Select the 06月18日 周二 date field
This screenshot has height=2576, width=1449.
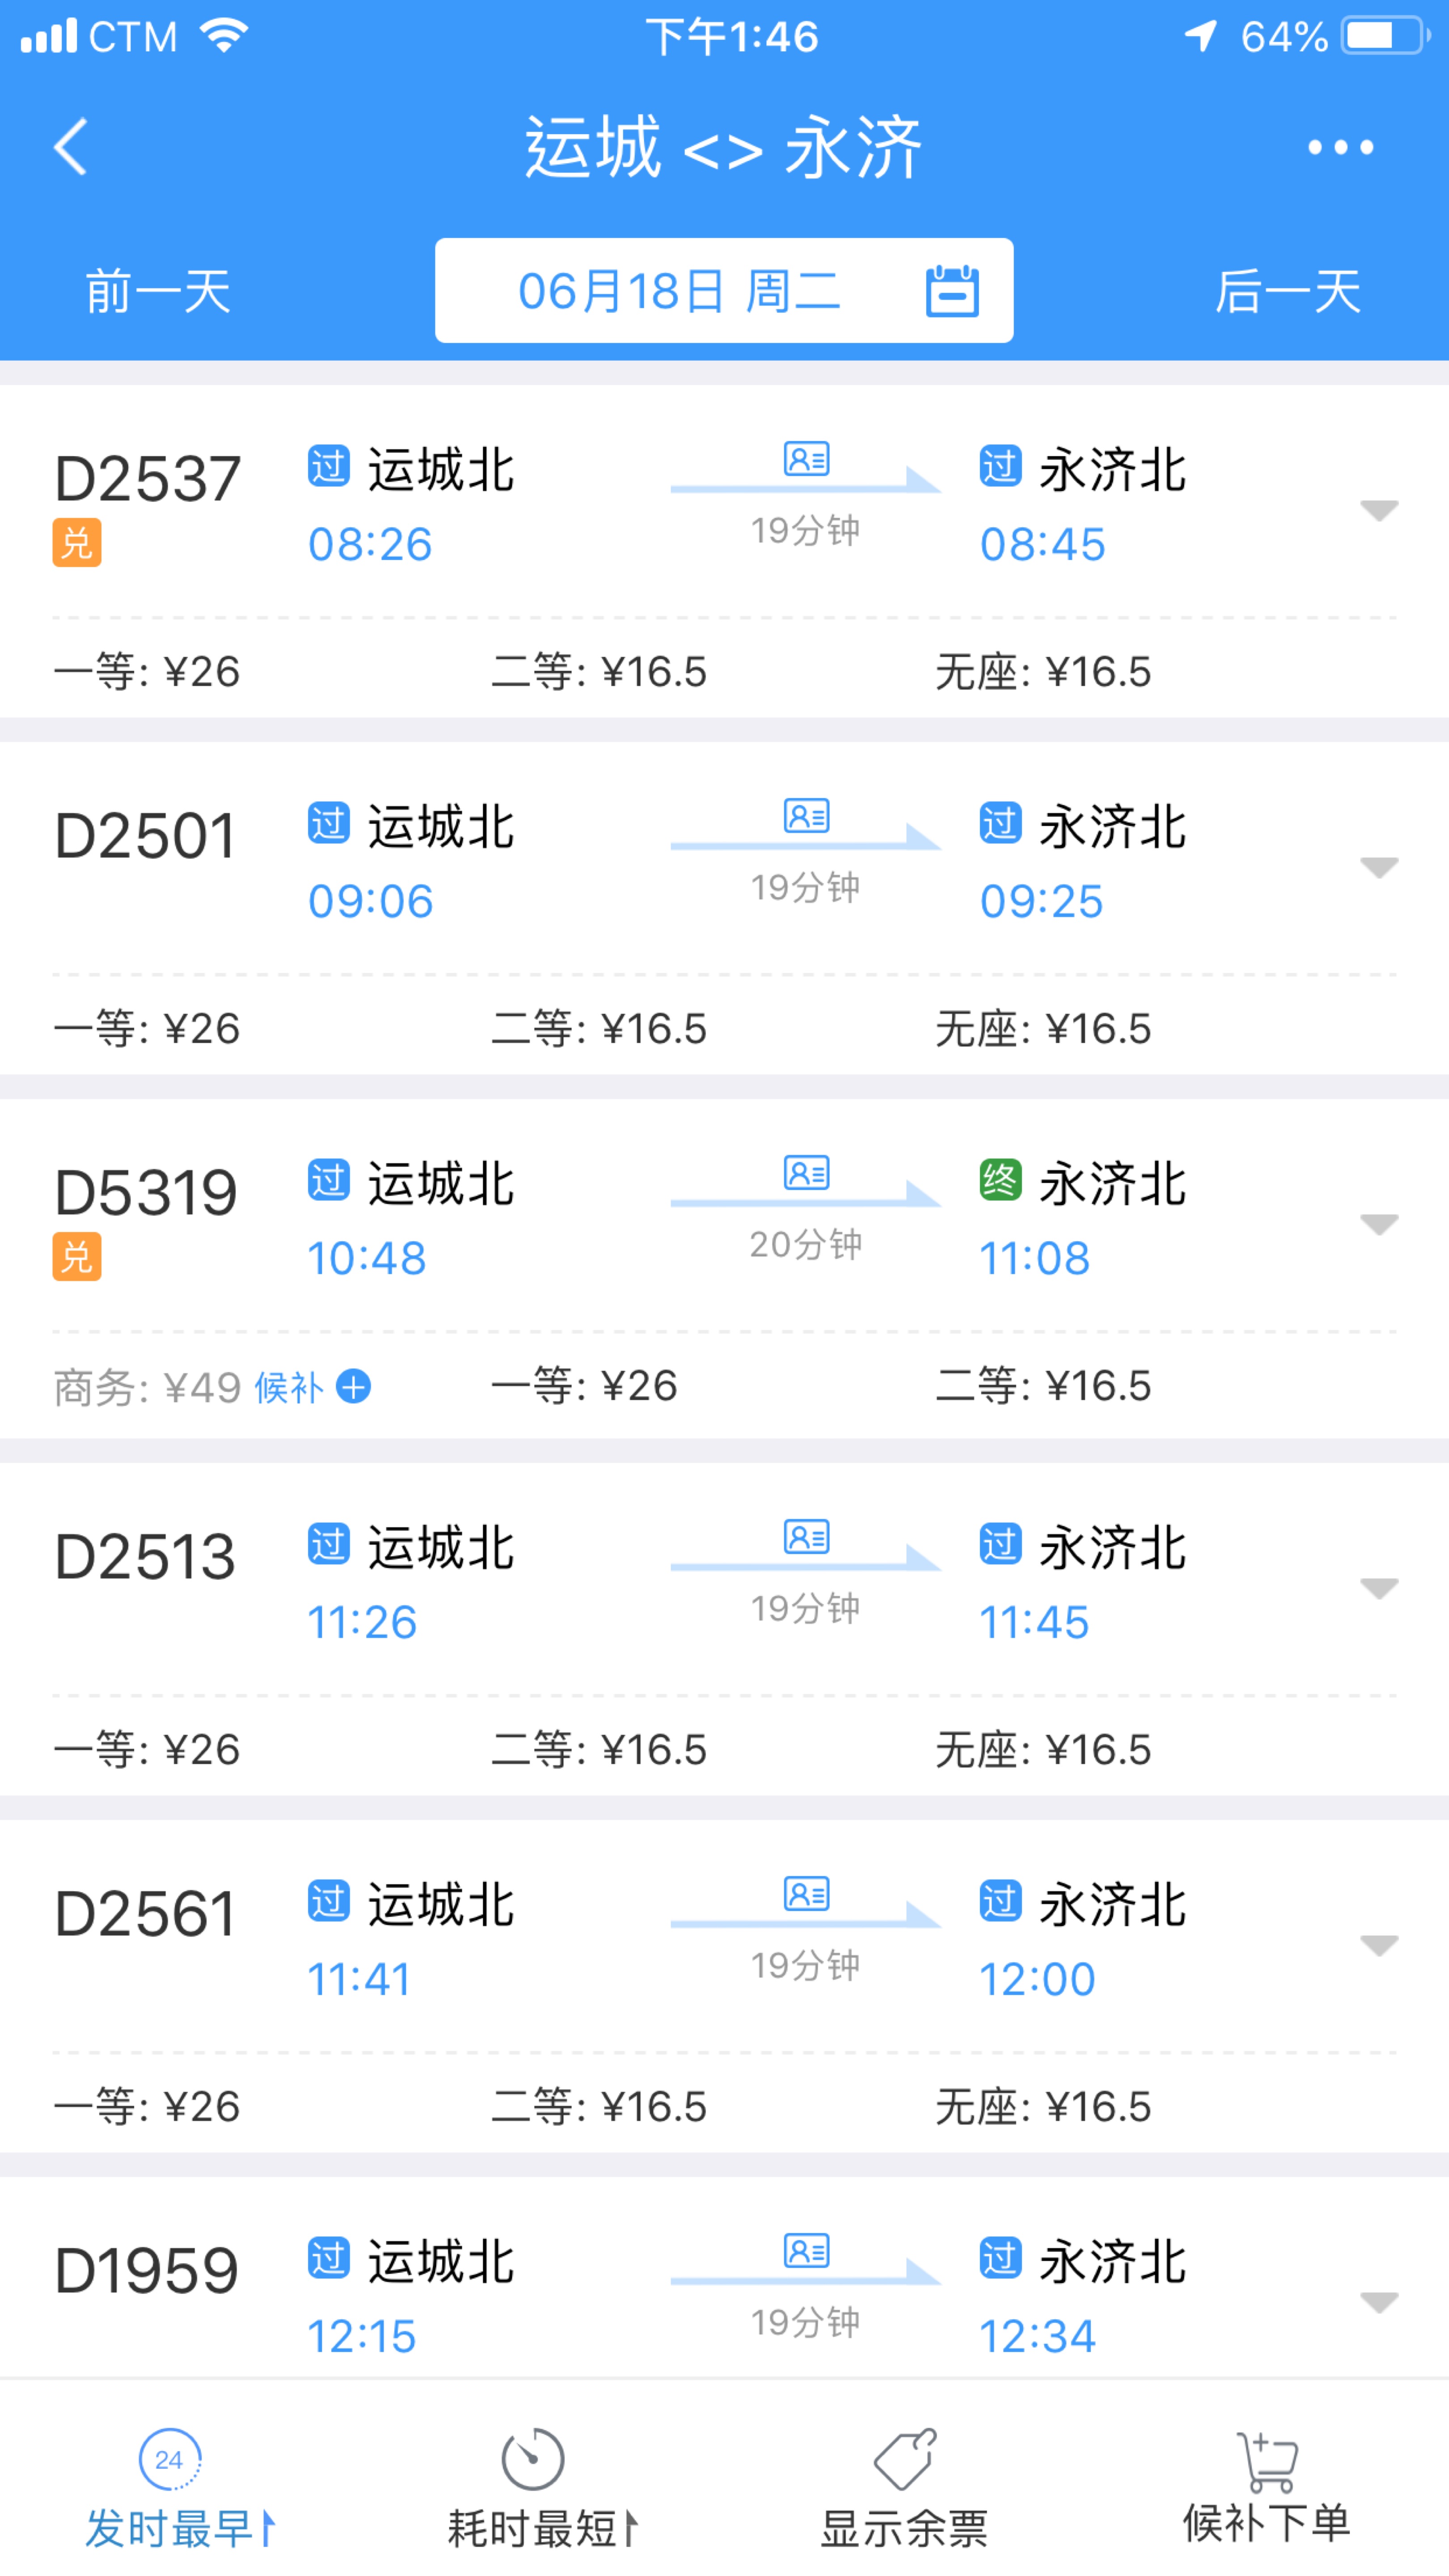680,291
